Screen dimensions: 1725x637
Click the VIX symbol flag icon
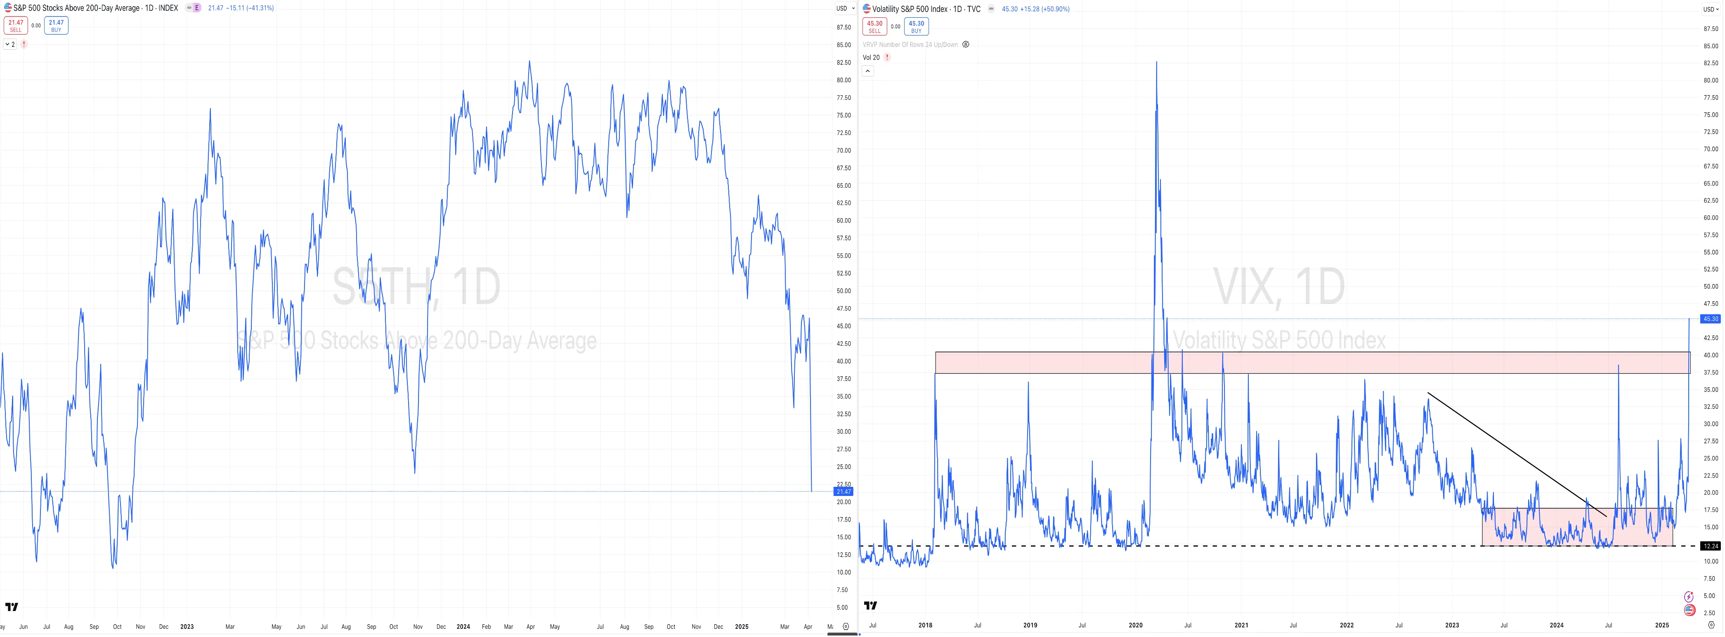867,9
